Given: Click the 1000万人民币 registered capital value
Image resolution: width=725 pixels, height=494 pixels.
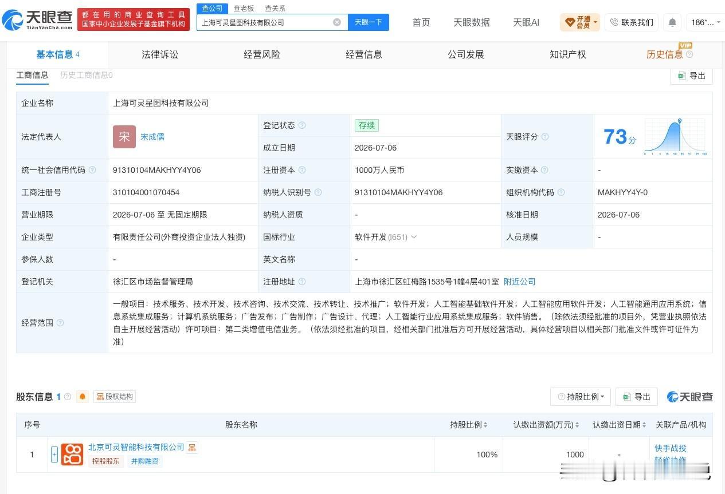Looking at the screenshot, I should pos(379,170).
